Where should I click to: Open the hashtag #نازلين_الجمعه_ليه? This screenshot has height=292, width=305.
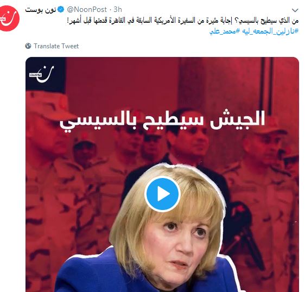click(270, 31)
